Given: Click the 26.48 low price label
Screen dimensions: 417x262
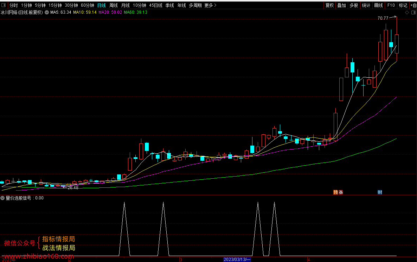Looking at the screenshot, I should click(73, 188).
